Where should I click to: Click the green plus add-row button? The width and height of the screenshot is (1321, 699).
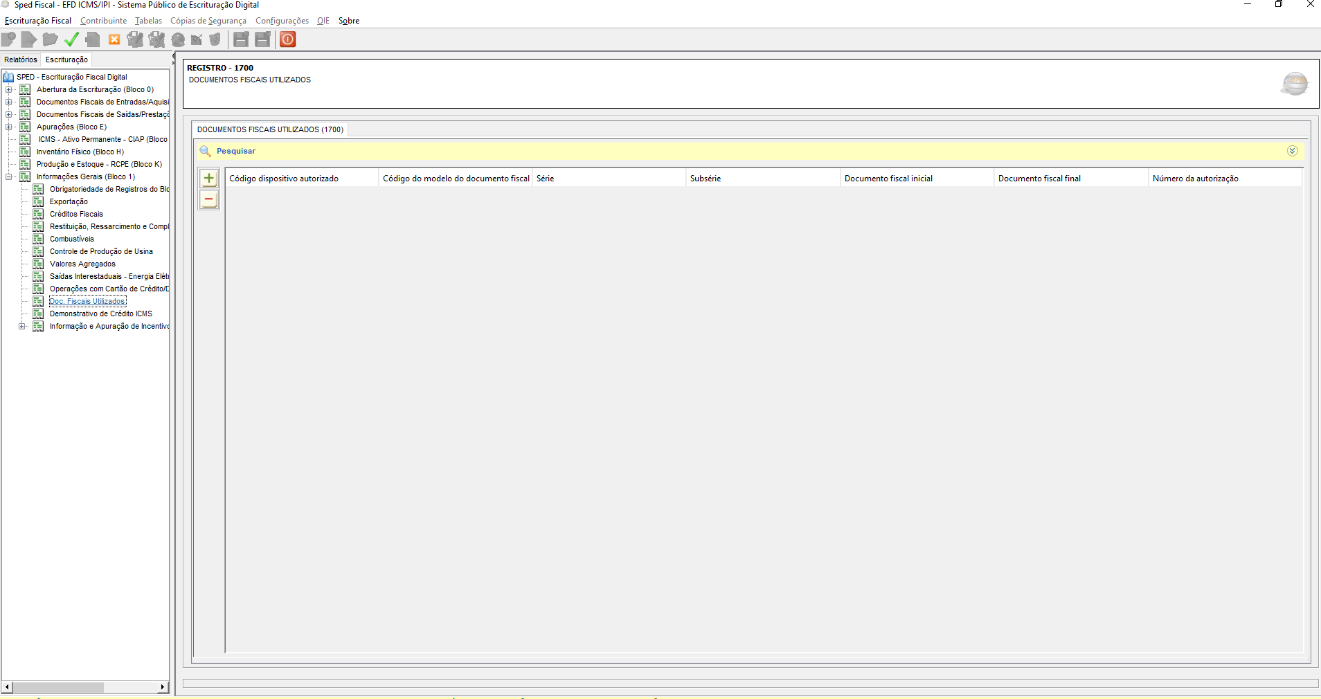point(208,179)
